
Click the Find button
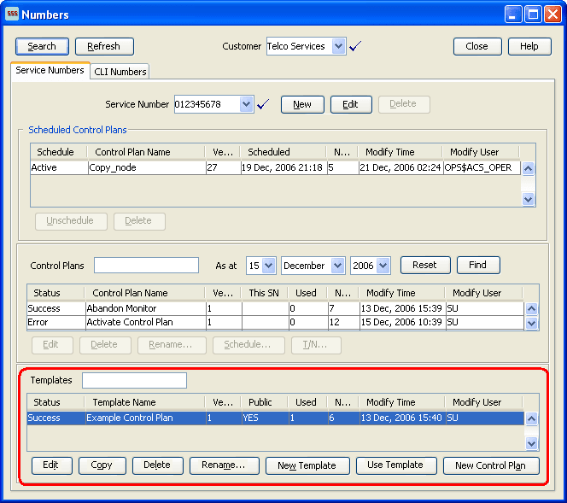click(x=477, y=266)
